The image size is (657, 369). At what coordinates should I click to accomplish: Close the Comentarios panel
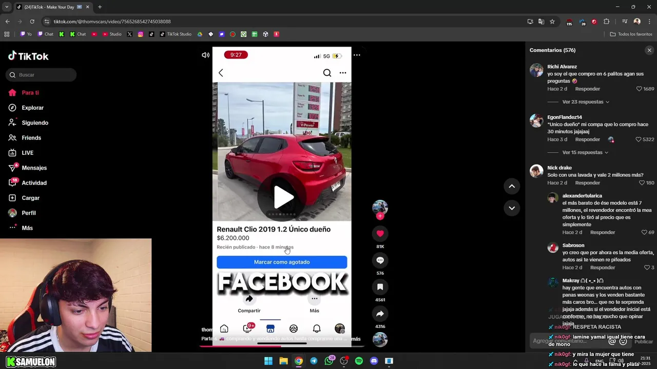[x=649, y=50]
